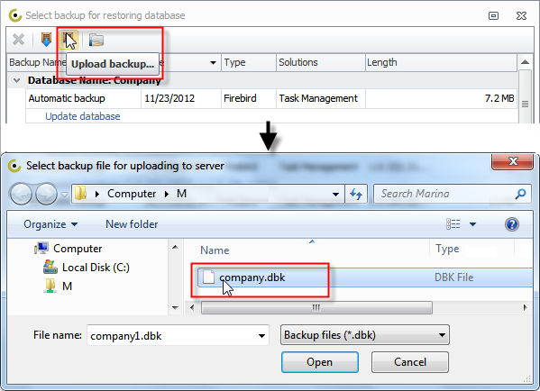Click the delete backup X icon
Image resolution: width=540 pixels, height=391 pixels.
coord(18,40)
